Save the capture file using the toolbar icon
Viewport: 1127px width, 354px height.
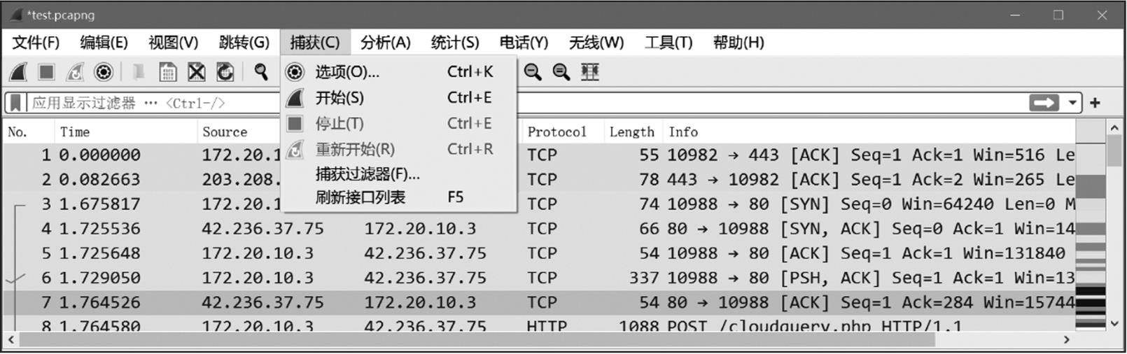[167, 72]
